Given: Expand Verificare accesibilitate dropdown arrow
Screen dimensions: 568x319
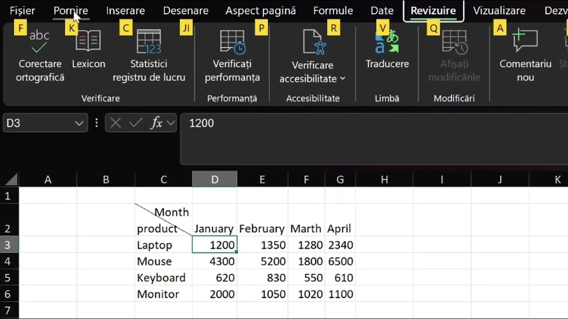Looking at the screenshot, I should (x=343, y=78).
